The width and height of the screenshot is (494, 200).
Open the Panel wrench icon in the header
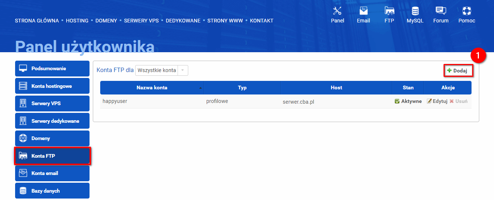(x=337, y=11)
